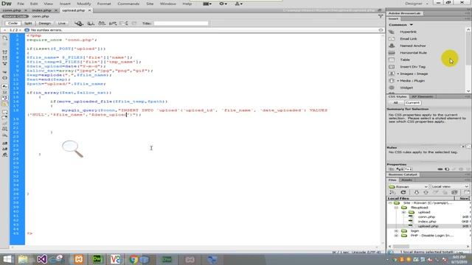Open the Extend Dreamweaver gear dropdown
This screenshot has width=472, height=265.
coord(223,4)
